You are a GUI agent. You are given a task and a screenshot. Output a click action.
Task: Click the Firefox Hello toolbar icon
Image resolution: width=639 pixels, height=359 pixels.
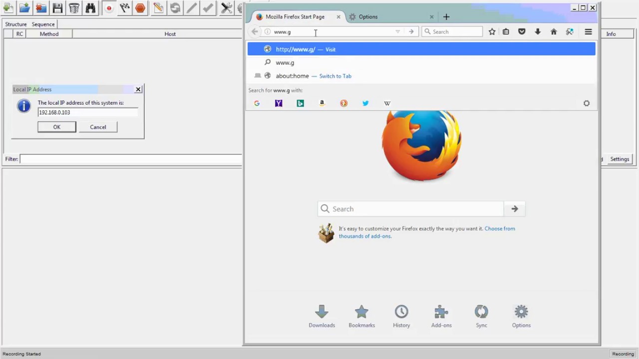[x=570, y=31]
